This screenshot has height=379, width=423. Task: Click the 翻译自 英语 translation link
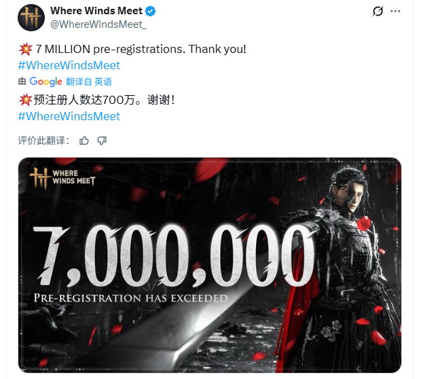(89, 82)
